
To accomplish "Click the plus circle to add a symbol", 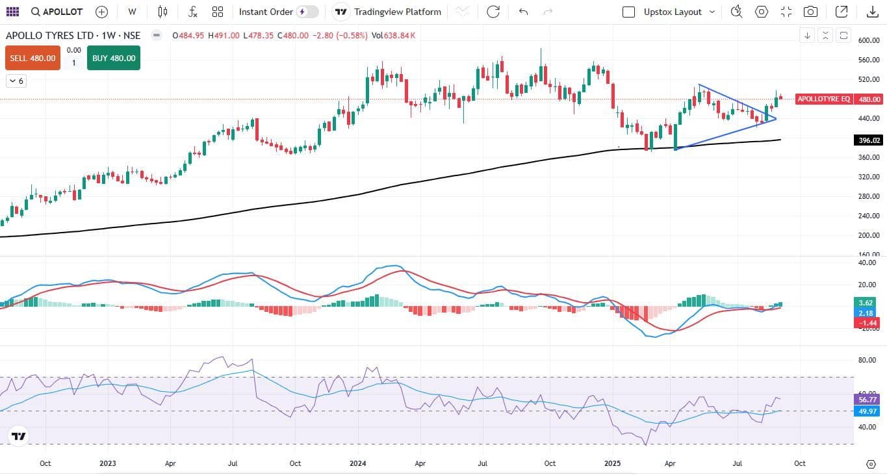I will 101,12.
